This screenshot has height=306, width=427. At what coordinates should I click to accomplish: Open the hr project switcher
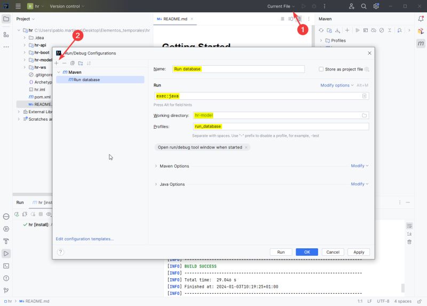click(x=36, y=6)
